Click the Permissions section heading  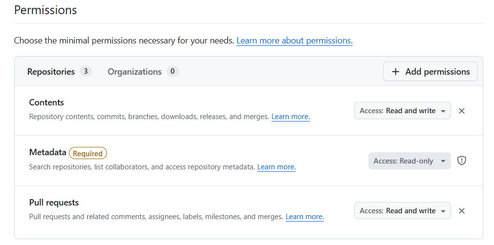tap(45, 10)
